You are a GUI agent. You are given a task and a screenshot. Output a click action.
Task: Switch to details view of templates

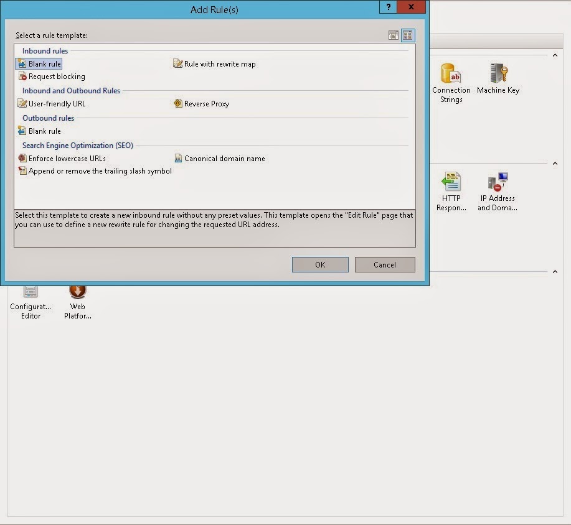[394, 35]
